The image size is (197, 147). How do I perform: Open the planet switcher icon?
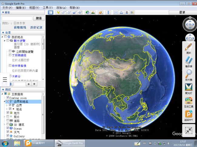[101, 12]
